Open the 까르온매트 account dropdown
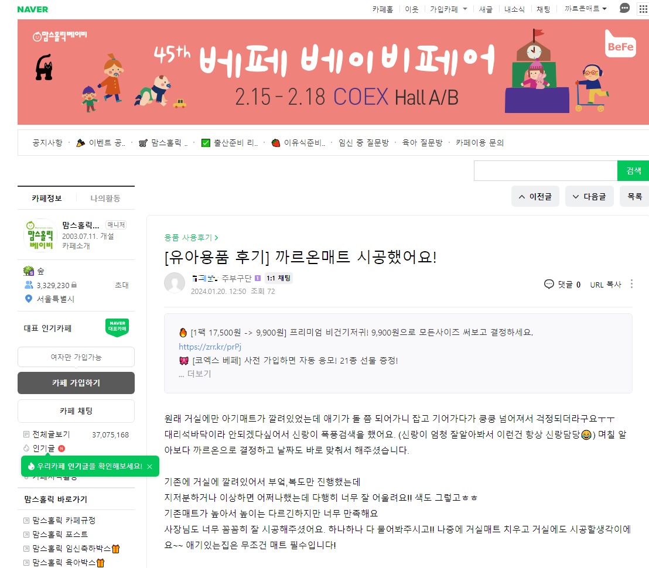 pyautogui.click(x=585, y=9)
